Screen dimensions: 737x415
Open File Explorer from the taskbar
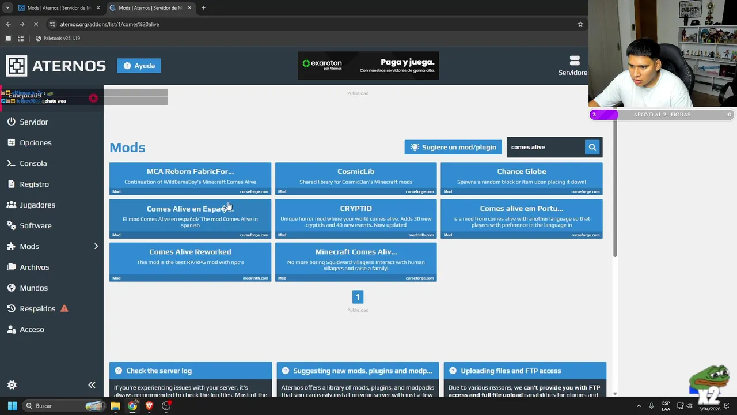(x=116, y=406)
